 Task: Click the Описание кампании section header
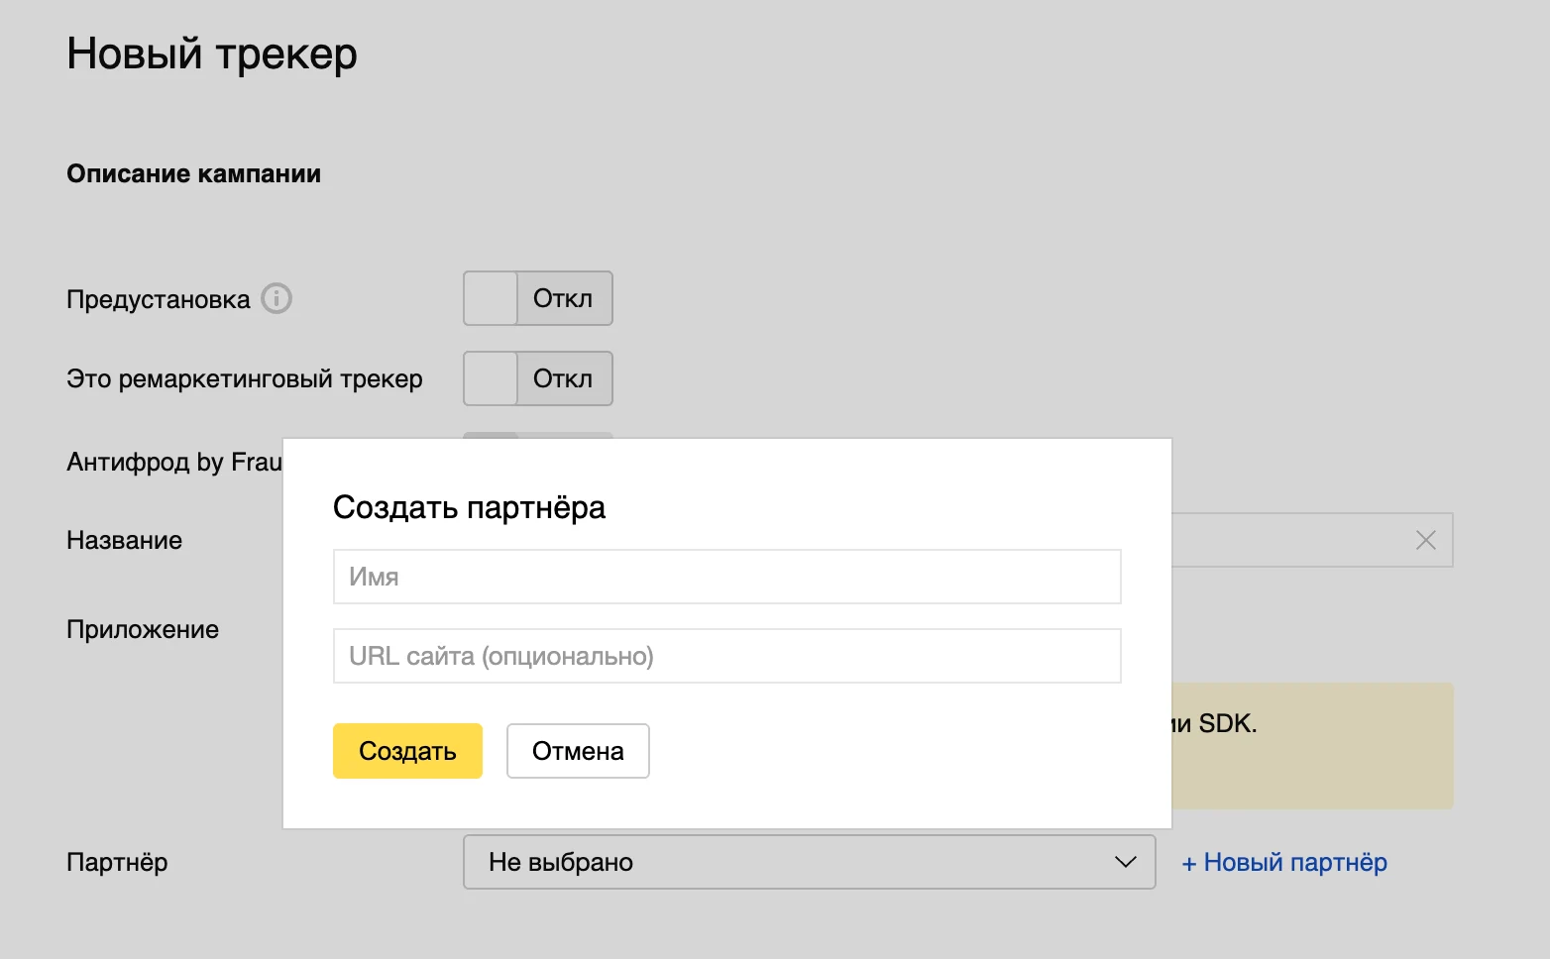[193, 172]
